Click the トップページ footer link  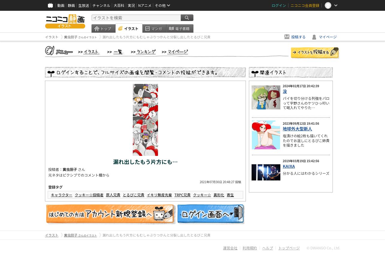(x=289, y=248)
